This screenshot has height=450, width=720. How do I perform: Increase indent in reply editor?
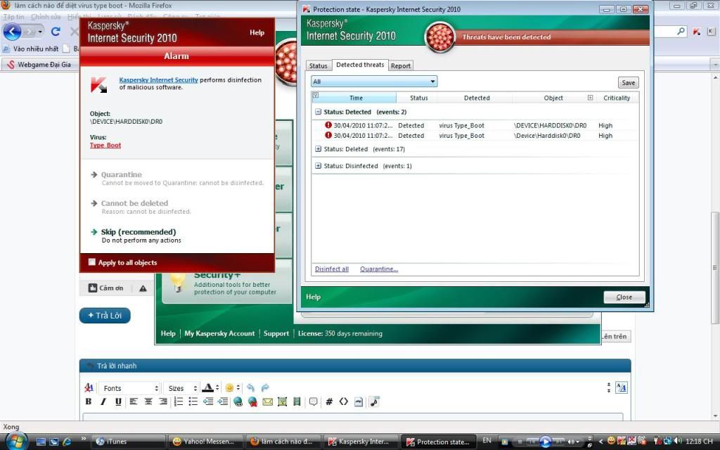pyautogui.click(x=223, y=401)
